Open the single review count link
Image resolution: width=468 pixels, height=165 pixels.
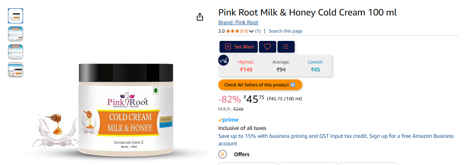[x=258, y=31]
